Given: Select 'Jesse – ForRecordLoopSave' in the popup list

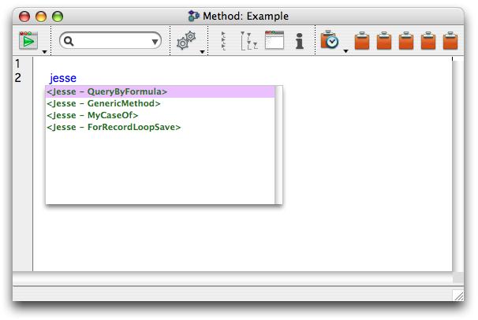Looking at the screenshot, I should tap(114, 127).
